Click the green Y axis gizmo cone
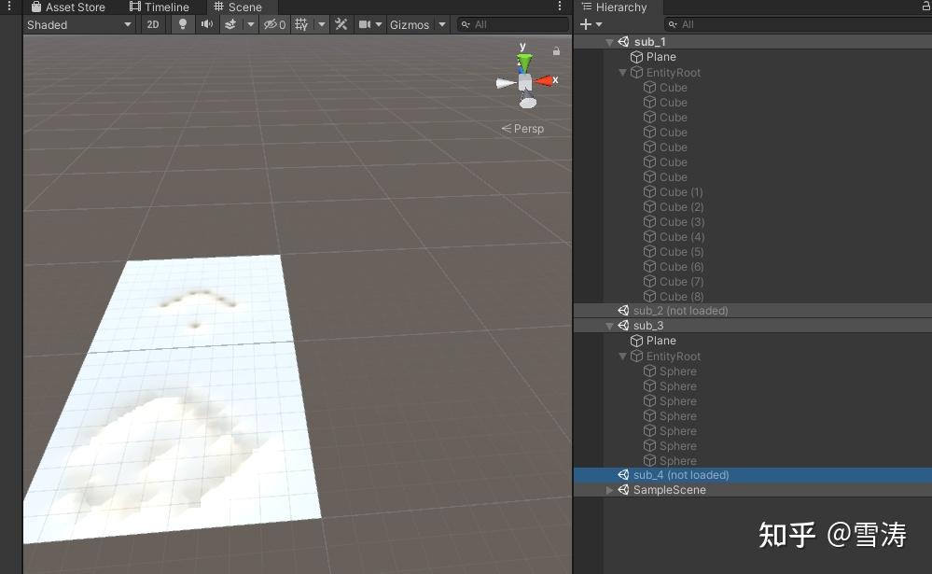The image size is (932, 574). click(524, 62)
